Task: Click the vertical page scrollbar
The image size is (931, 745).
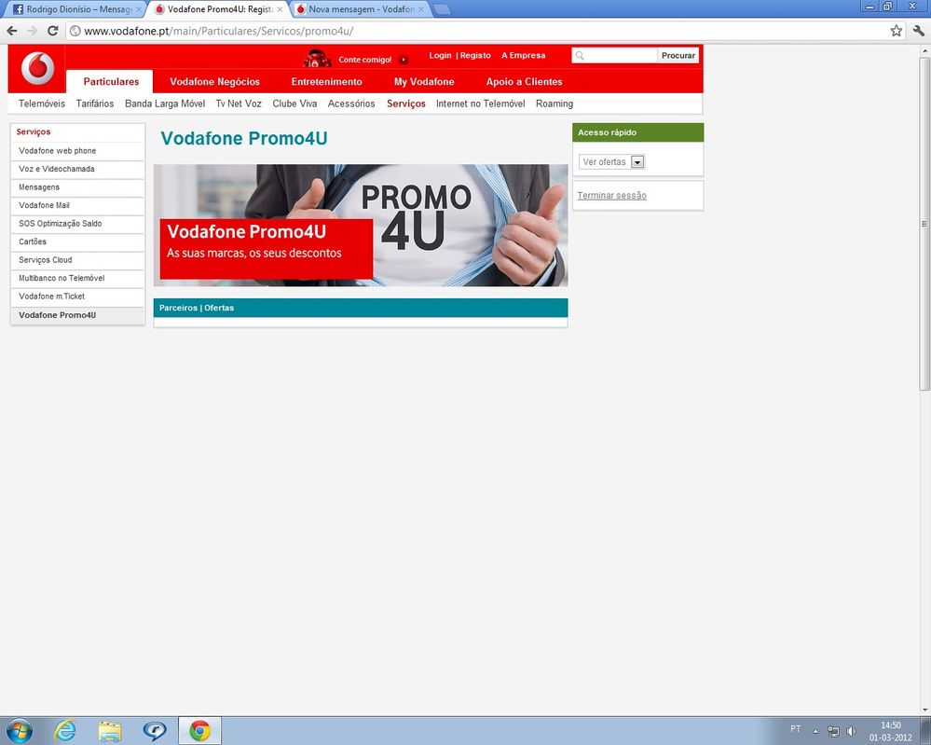Action: click(x=924, y=224)
